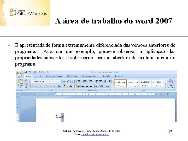
Task: Toggle superscript with the x² button
Action: (55, 86)
